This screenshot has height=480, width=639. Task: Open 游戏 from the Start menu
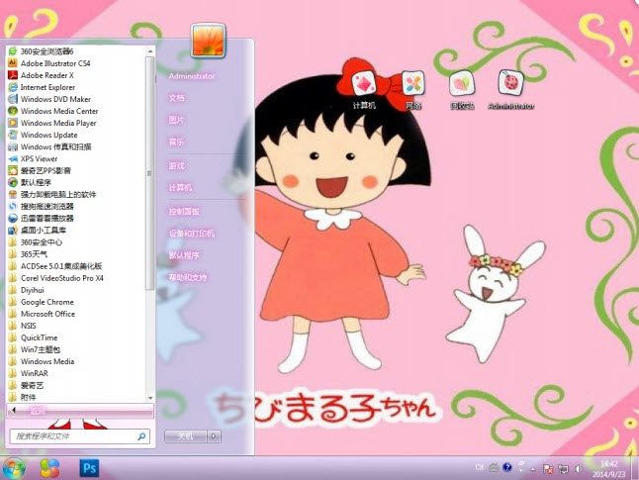tap(176, 165)
